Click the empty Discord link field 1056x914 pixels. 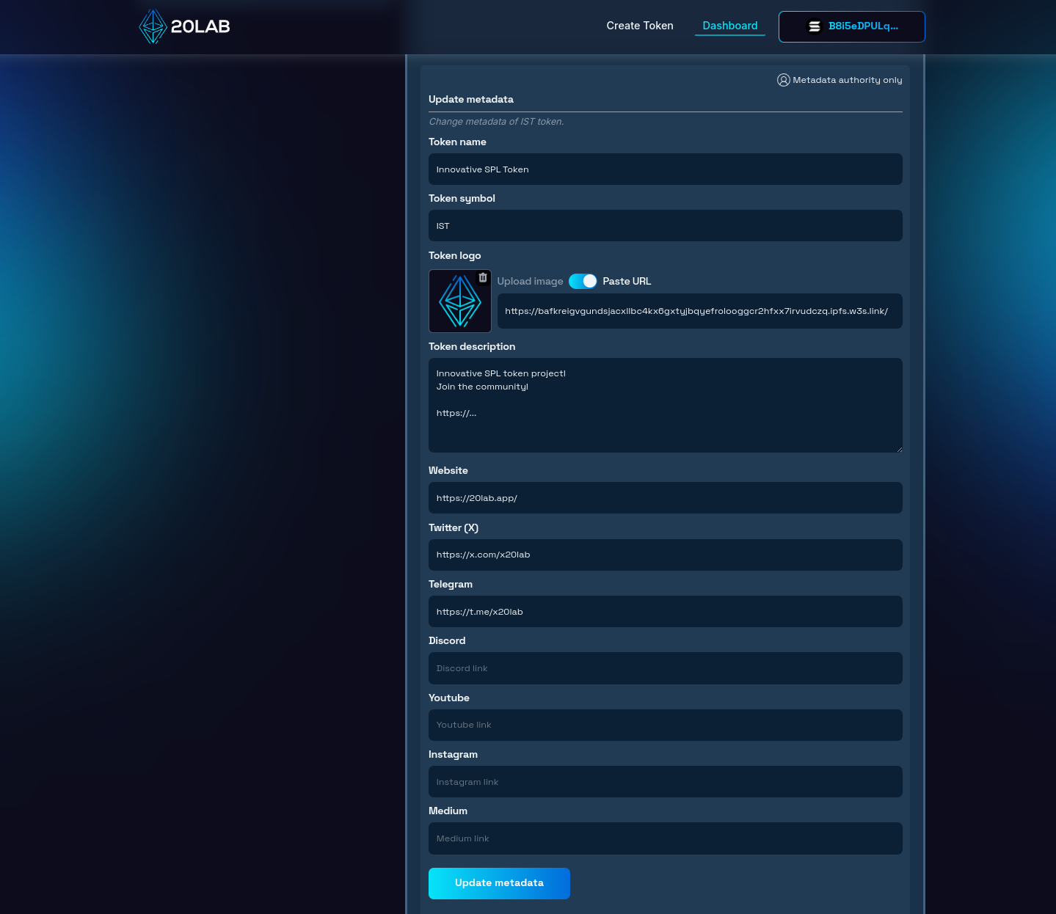[x=666, y=668]
